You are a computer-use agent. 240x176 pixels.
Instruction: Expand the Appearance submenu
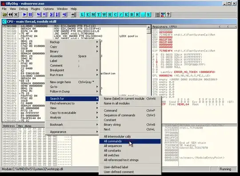[73, 132]
